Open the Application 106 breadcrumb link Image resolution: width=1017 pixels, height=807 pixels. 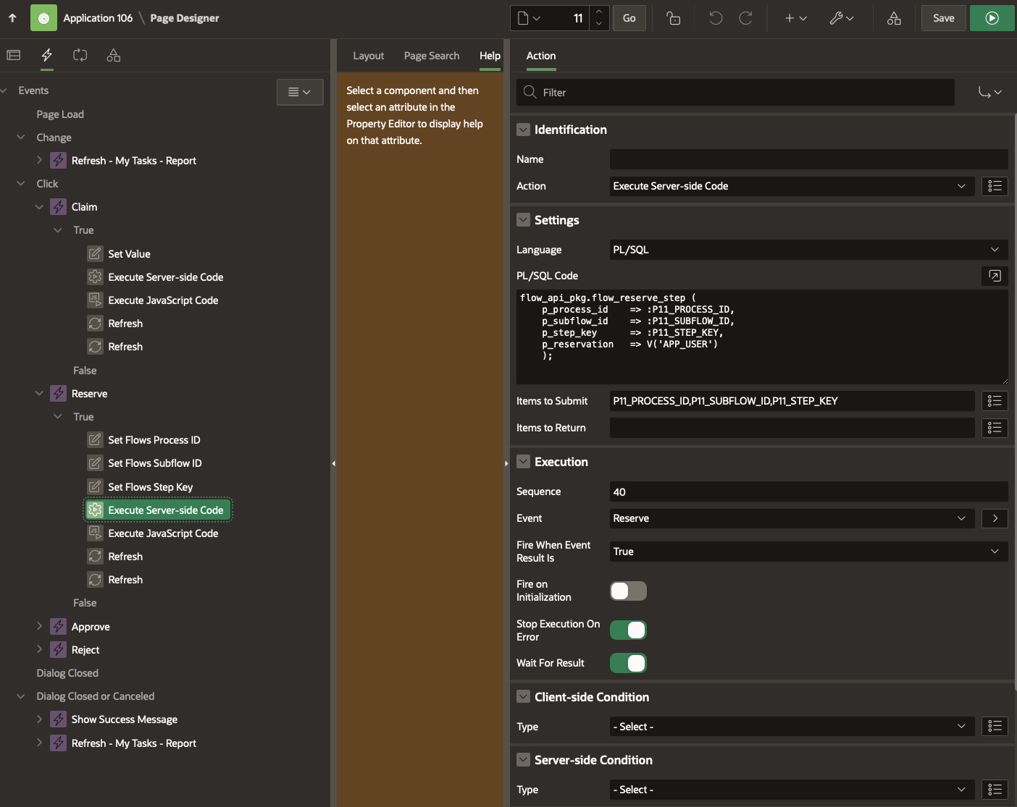coord(98,18)
